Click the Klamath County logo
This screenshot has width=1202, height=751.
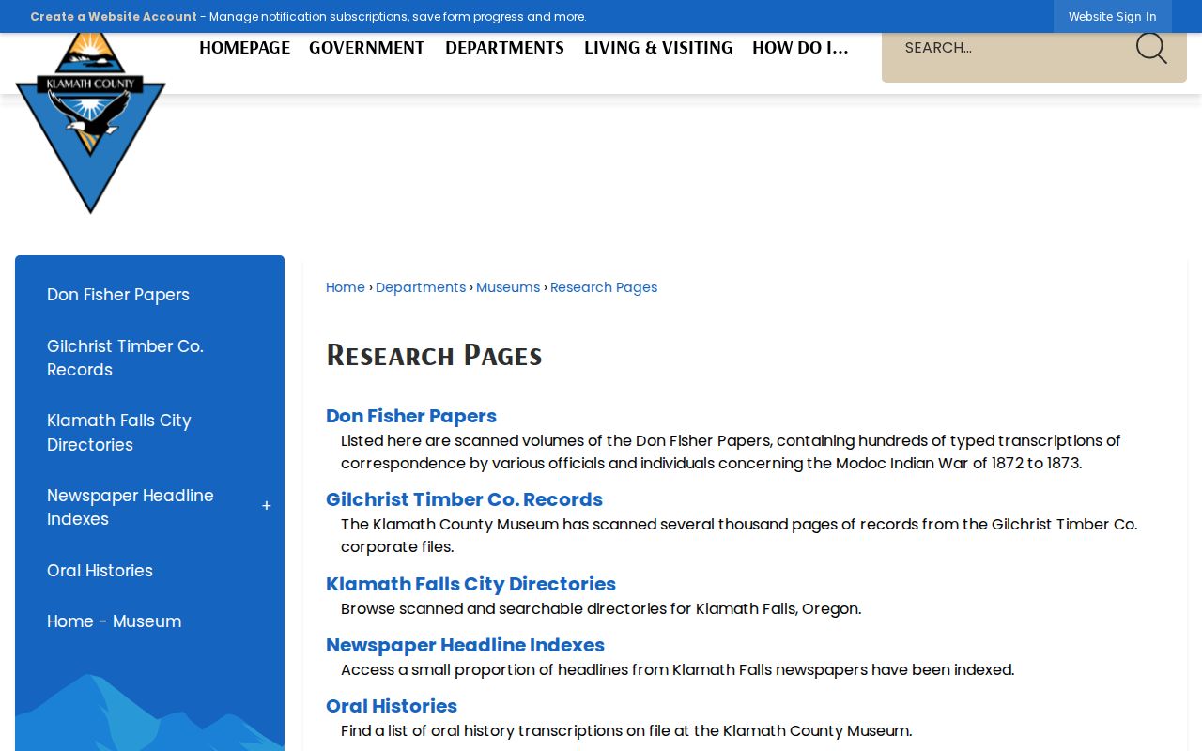(x=90, y=122)
